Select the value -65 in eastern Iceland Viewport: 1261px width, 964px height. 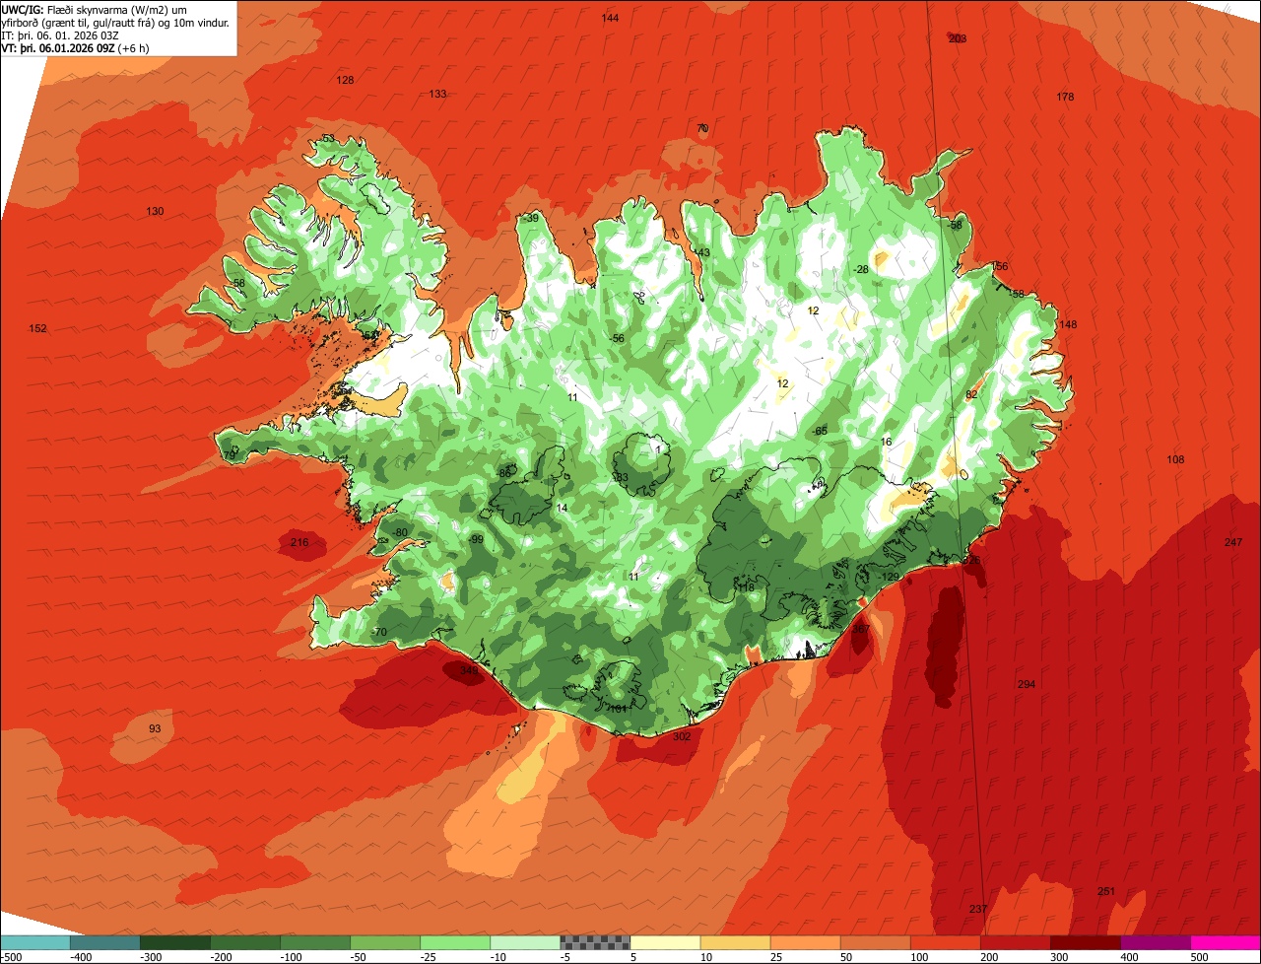pyautogui.click(x=820, y=431)
